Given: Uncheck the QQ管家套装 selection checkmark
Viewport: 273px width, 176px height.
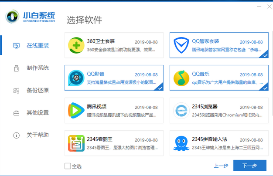Looking at the screenshot, I should pyautogui.click(x=265, y=55).
